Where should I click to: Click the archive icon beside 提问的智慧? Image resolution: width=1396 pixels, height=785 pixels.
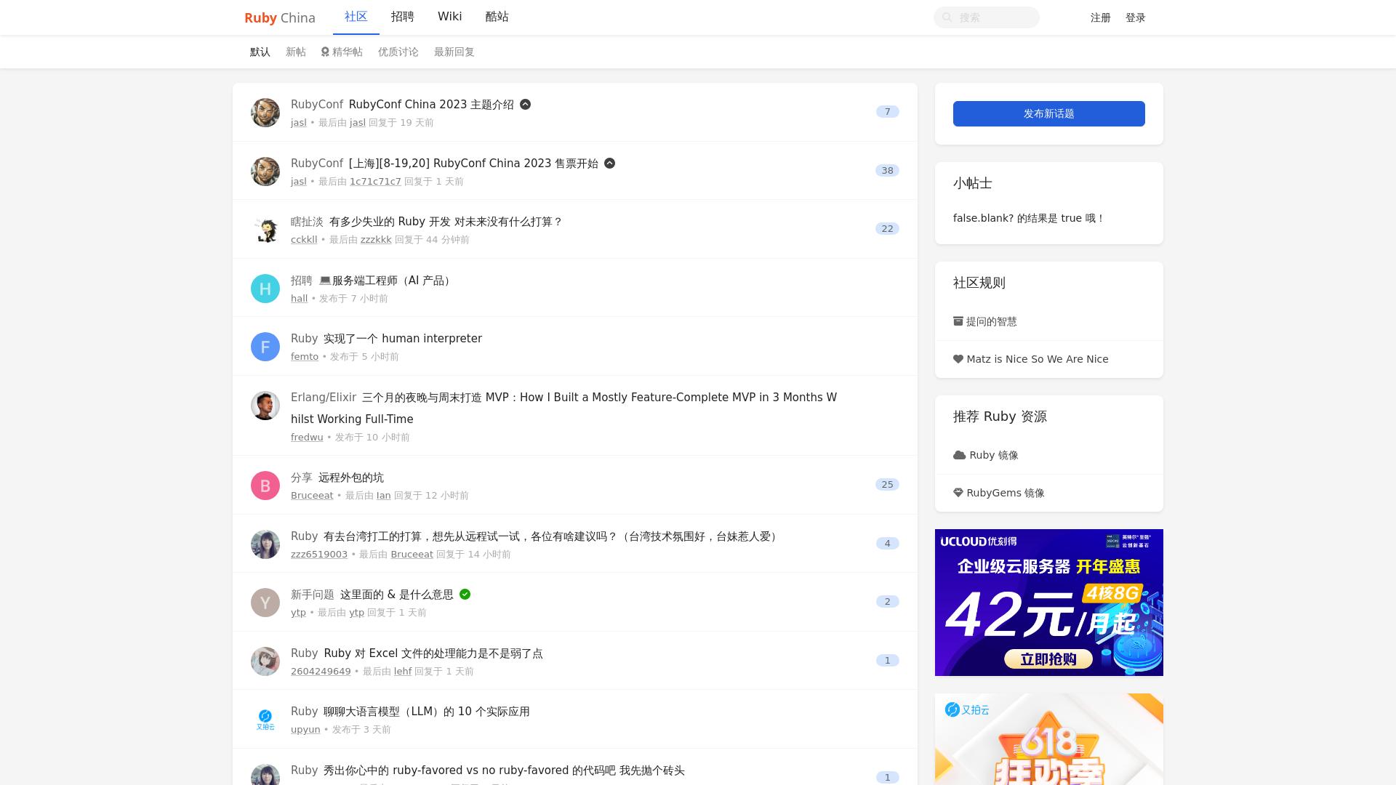pyautogui.click(x=958, y=321)
